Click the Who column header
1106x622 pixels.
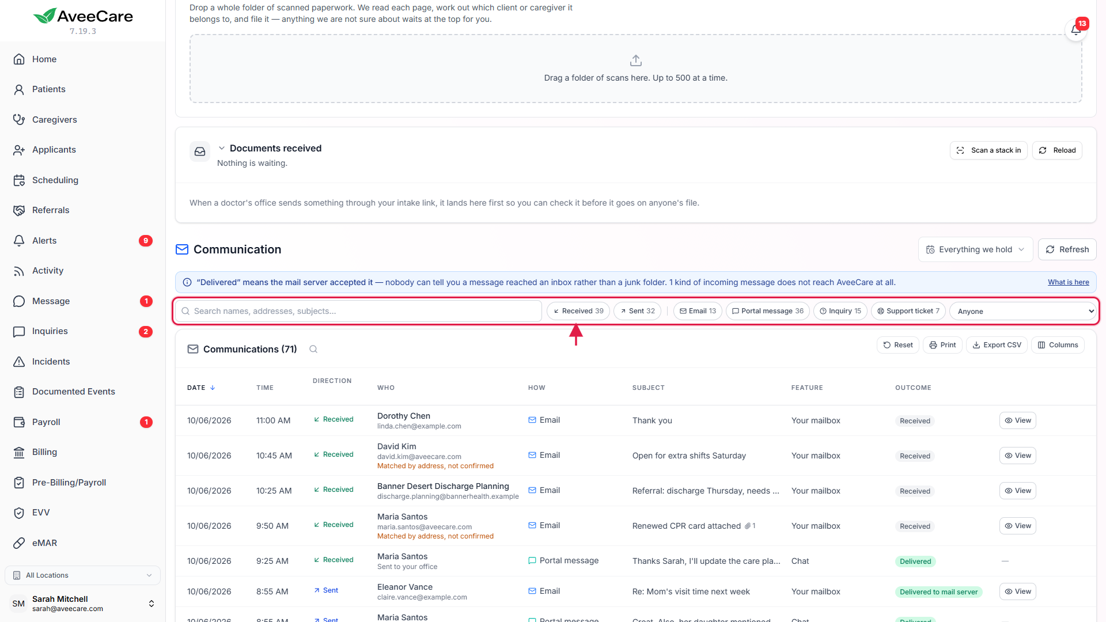pyautogui.click(x=386, y=388)
